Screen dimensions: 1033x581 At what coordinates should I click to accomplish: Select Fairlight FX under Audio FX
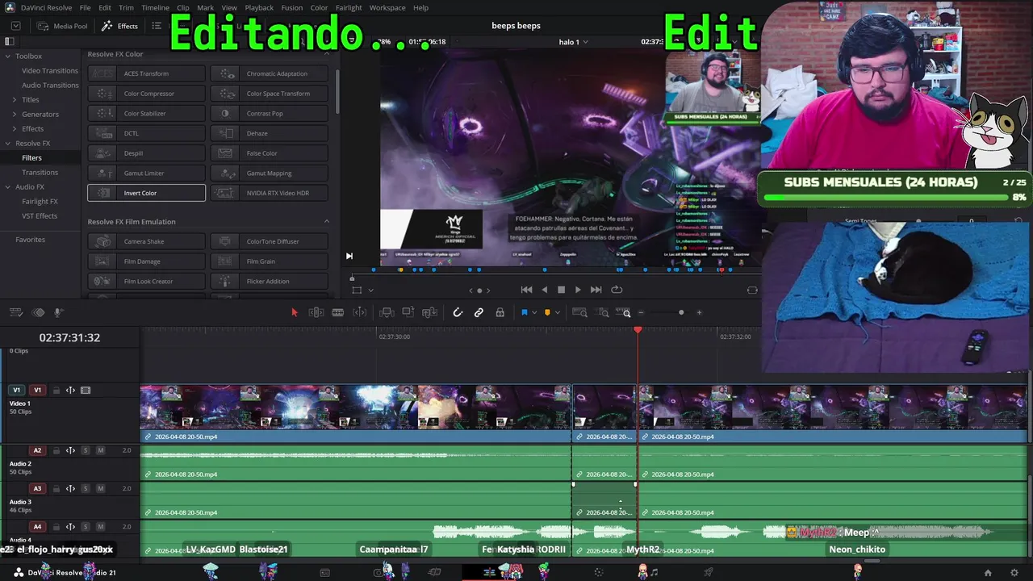tap(40, 202)
